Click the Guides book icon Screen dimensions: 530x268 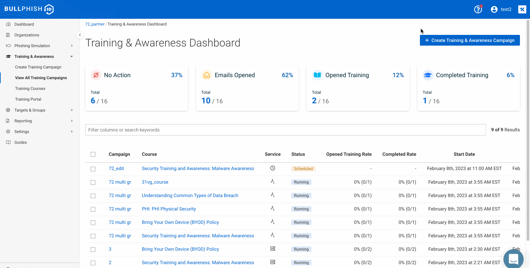[8, 142]
